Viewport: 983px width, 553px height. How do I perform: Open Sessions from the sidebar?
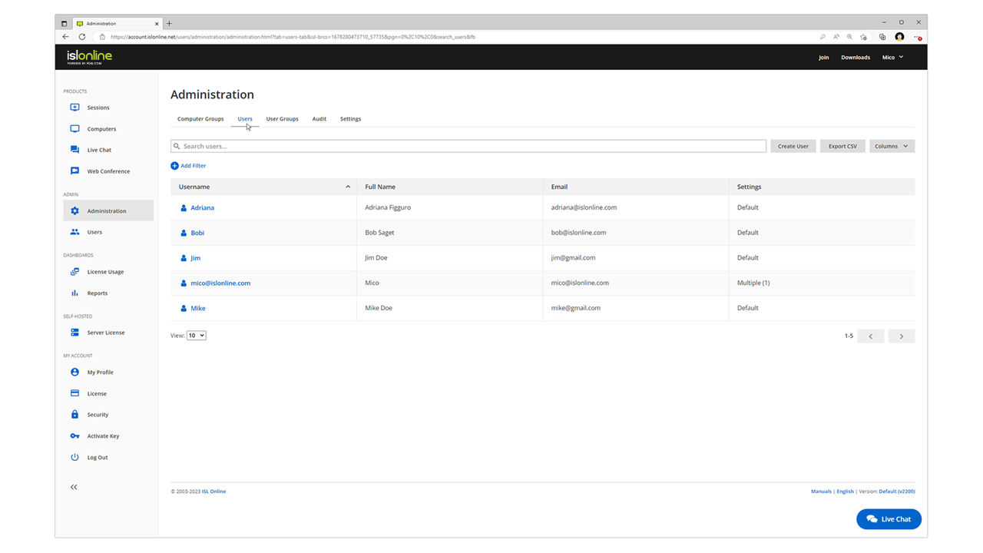tap(98, 108)
